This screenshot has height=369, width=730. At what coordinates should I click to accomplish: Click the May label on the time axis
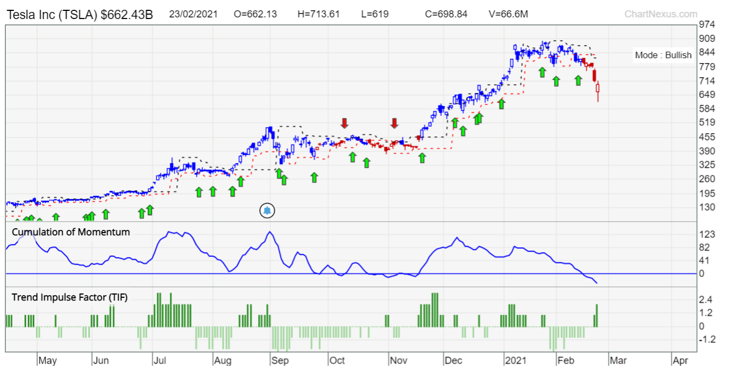pos(48,360)
